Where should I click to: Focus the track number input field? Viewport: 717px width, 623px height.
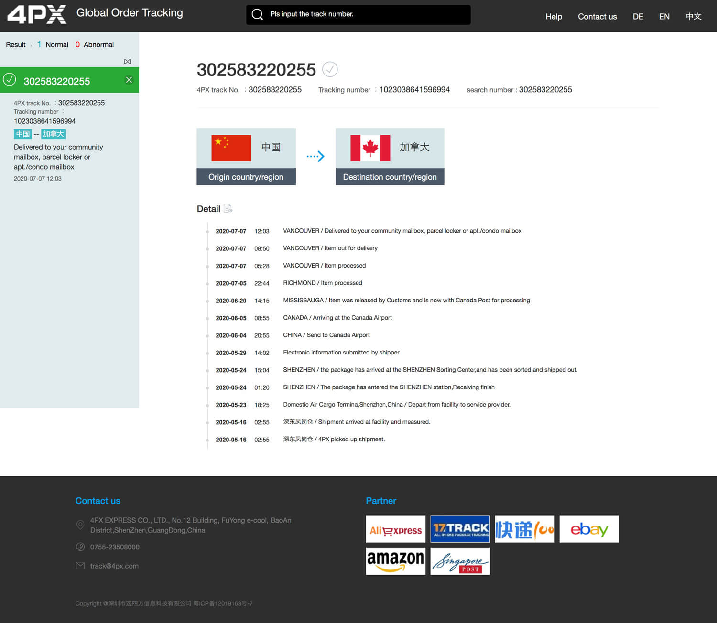pyautogui.click(x=358, y=14)
